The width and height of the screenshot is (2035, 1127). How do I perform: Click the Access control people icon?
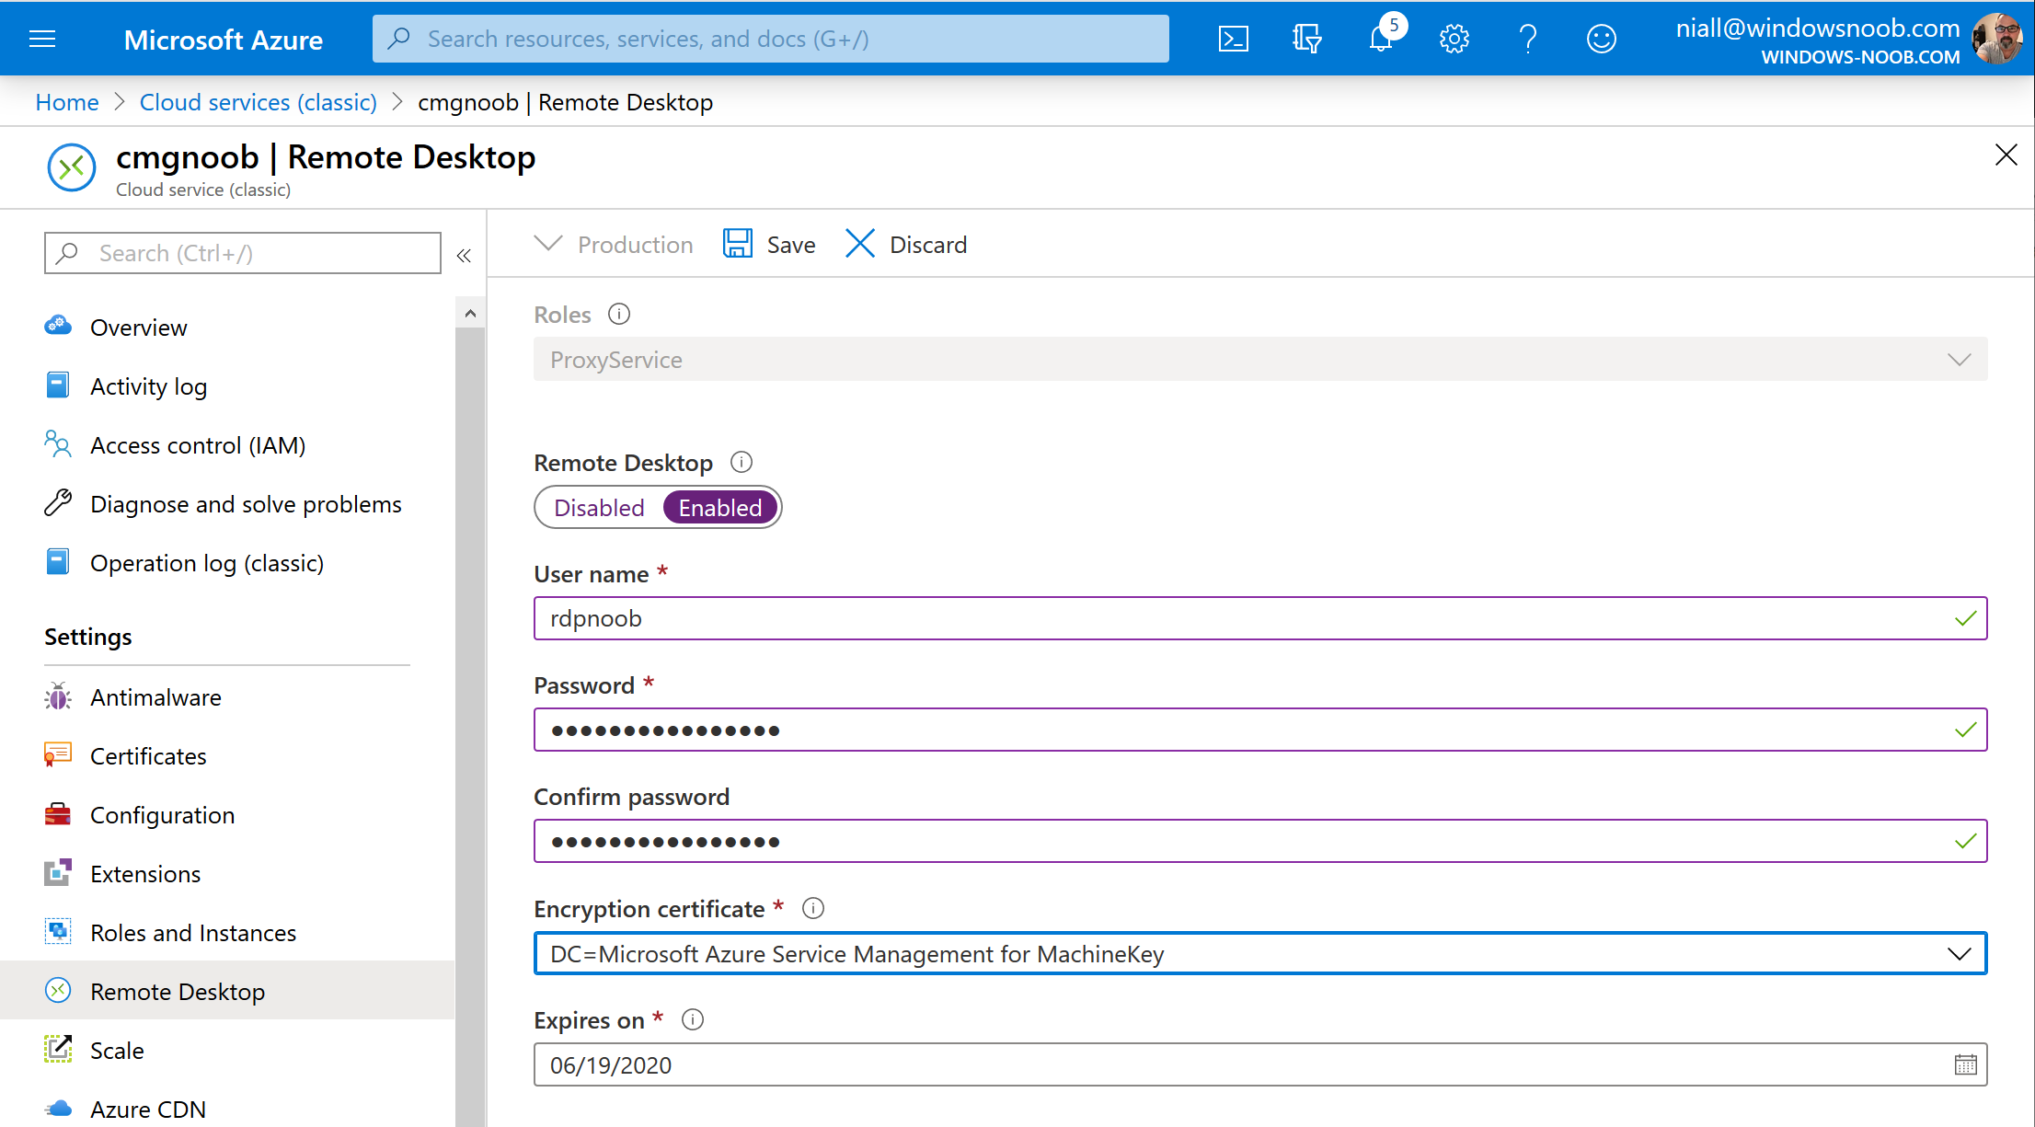pyautogui.click(x=58, y=444)
